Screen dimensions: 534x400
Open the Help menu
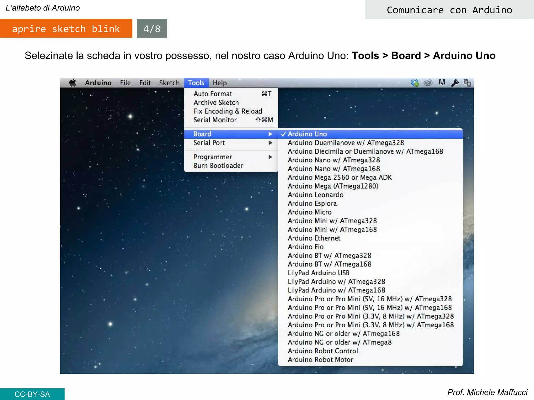(x=220, y=83)
